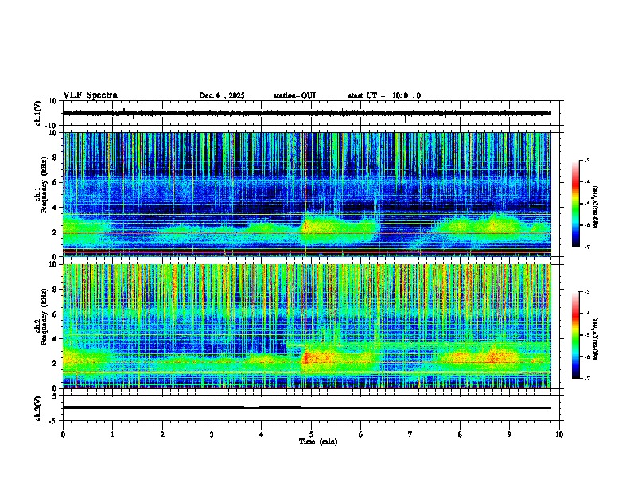The height and width of the screenshot is (487, 630).
Task: Click the "-7" label on ch.2 color bar
Action: pos(586,379)
